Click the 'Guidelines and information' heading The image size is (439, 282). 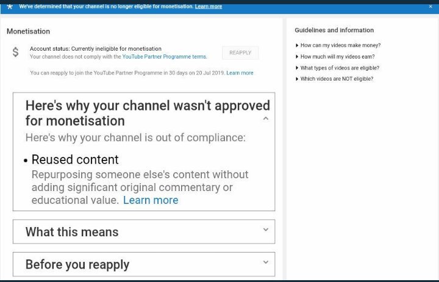[x=334, y=30]
